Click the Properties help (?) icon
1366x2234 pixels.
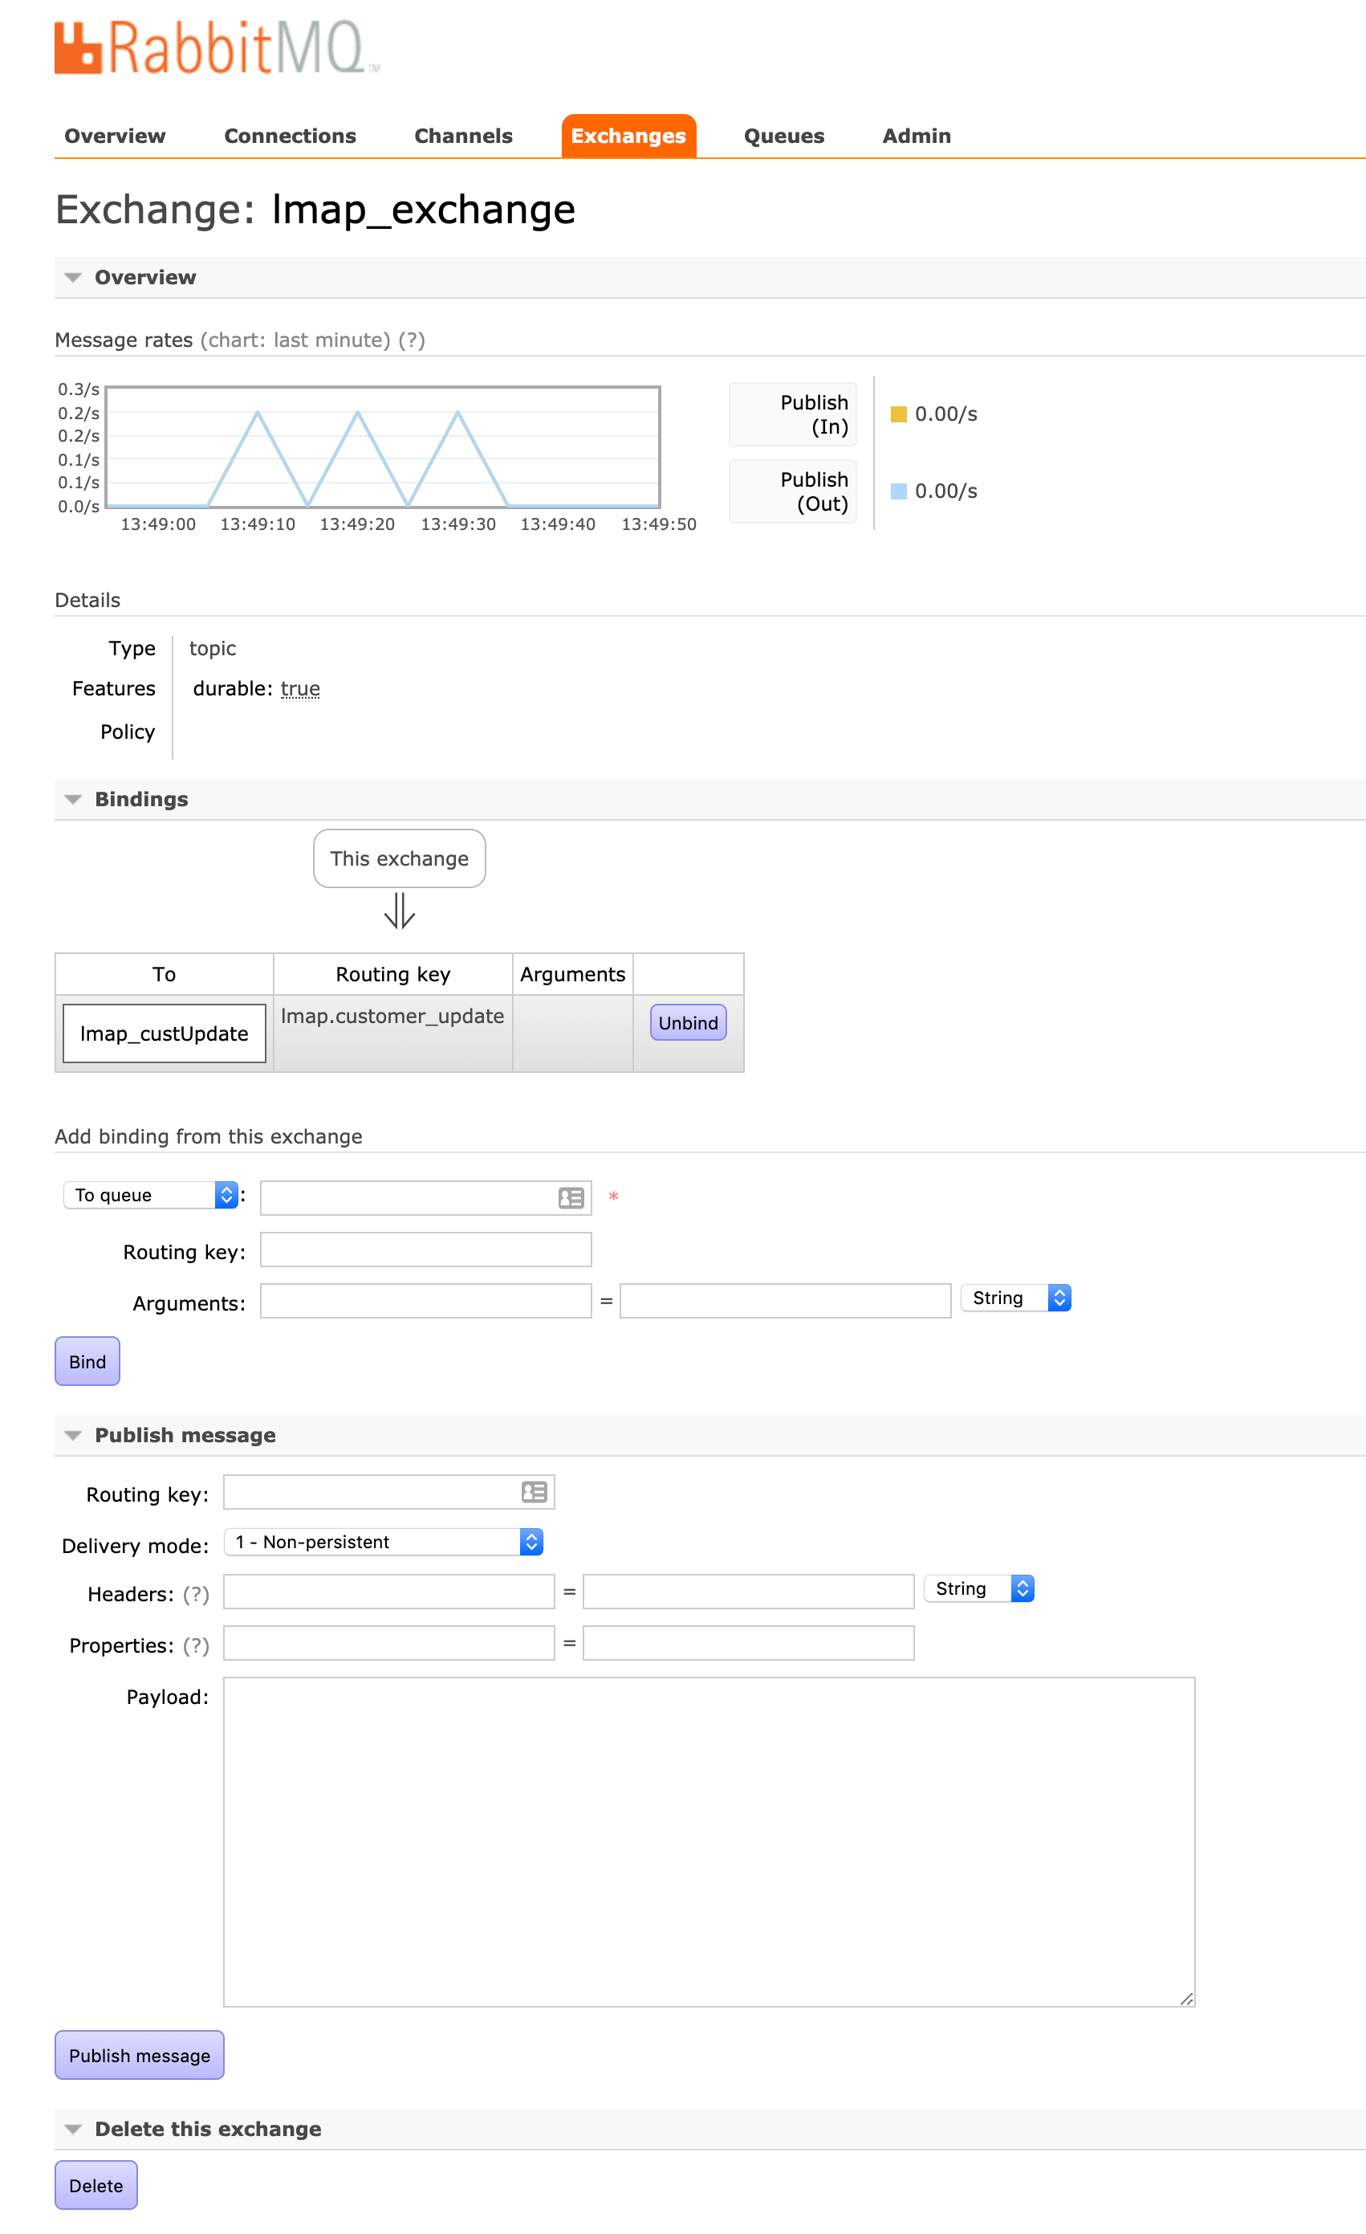tap(196, 1645)
